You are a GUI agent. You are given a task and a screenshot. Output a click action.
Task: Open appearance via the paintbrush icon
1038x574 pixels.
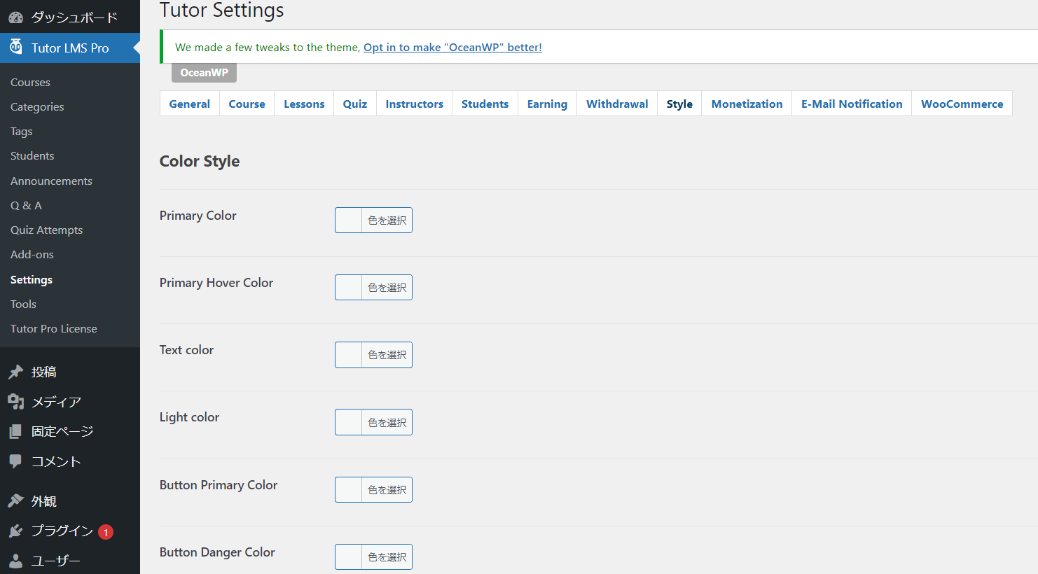tap(15, 500)
